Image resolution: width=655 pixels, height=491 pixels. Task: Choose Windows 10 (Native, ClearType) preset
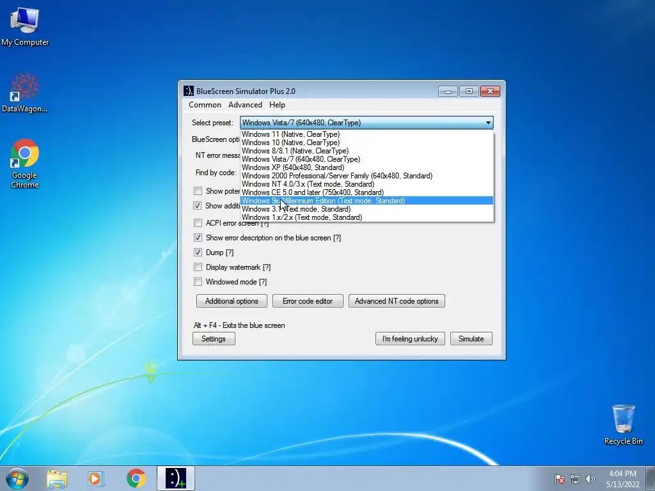pyautogui.click(x=367, y=143)
